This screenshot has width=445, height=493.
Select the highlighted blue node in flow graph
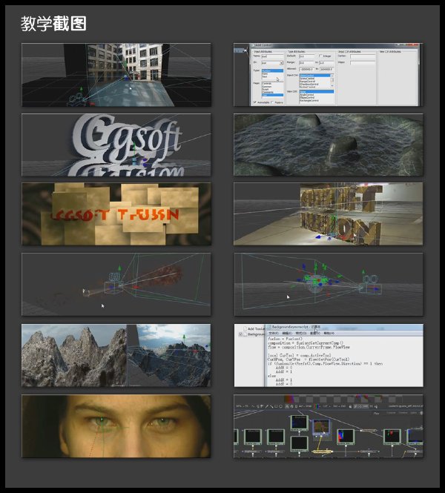pyautogui.click(x=321, y=427)
